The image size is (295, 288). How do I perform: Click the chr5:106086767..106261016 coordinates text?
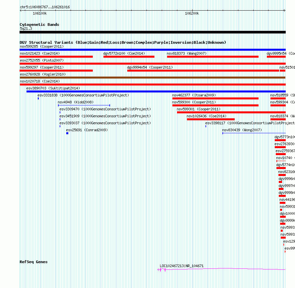tap(45, 7)
